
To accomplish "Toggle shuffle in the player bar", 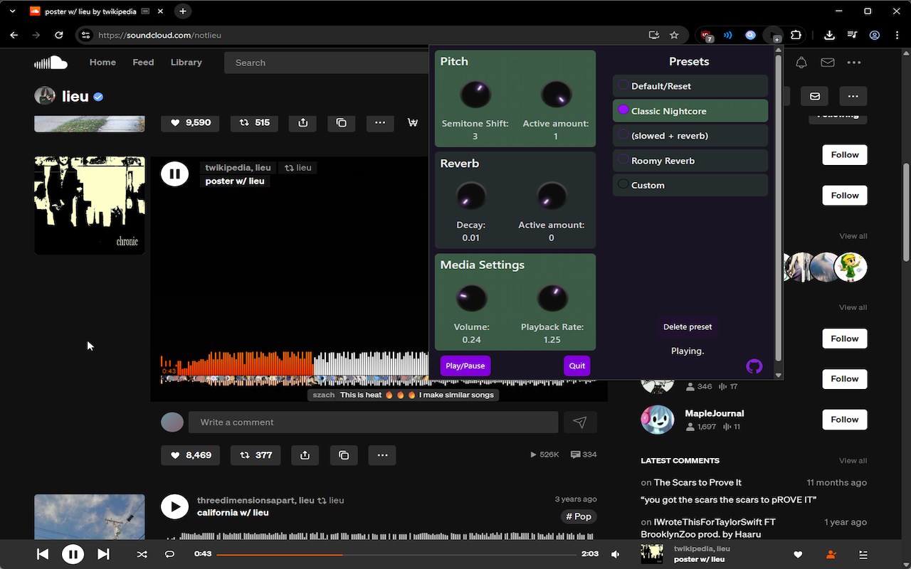I will click(x=142, y=554).
